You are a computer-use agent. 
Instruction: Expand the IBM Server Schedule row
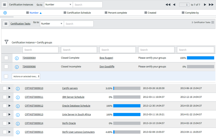pyautogui.click(x=9, y=97)
